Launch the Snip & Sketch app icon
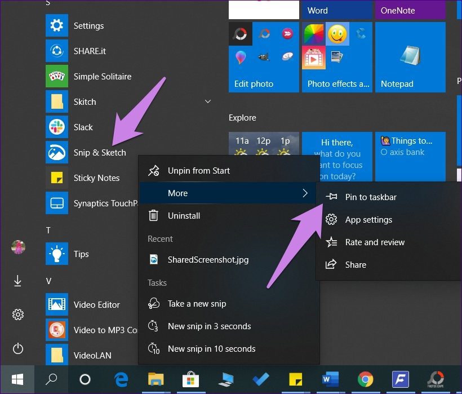462x394 pixels. (57, 152)
